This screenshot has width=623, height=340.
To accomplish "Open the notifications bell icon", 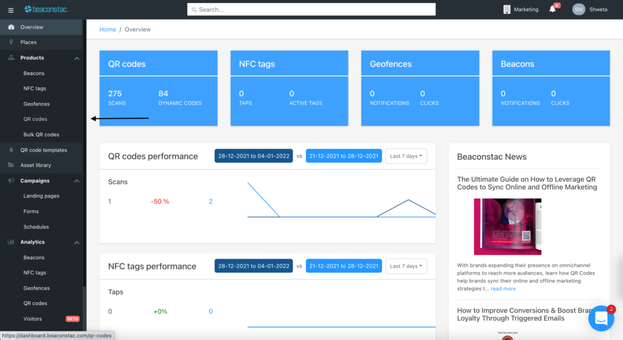I will [x=552, y=10].
